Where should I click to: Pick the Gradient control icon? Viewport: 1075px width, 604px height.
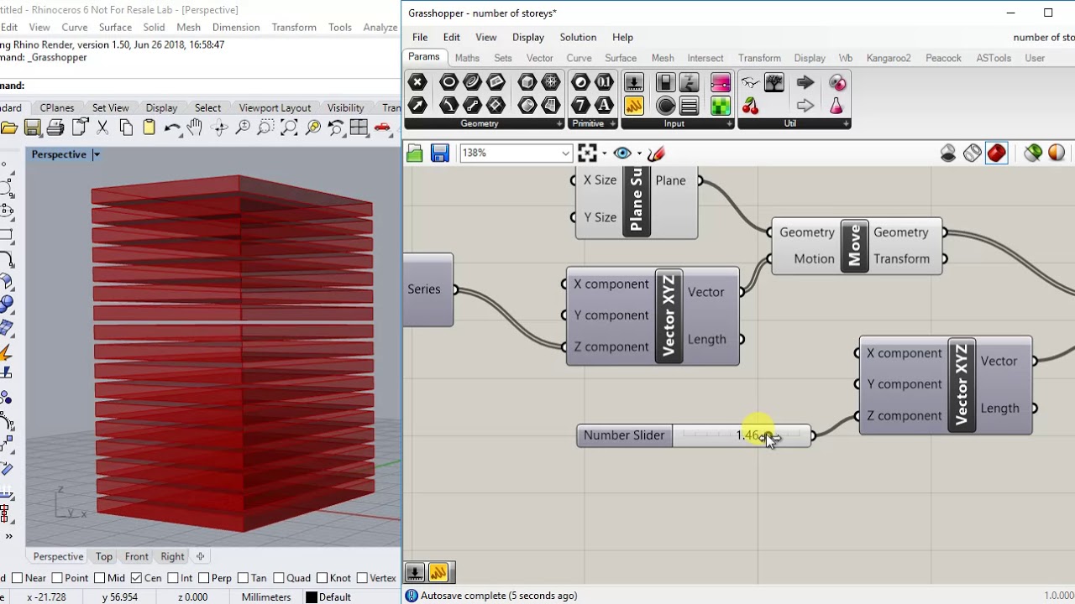[x=721, y=82]
